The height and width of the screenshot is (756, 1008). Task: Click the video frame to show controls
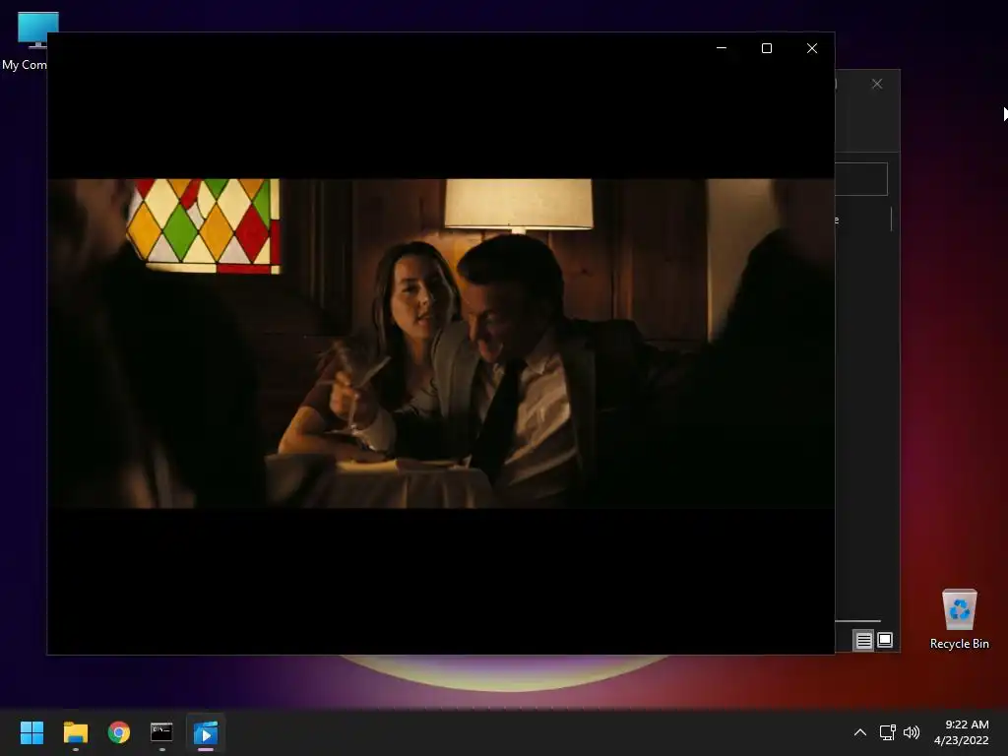coord(441,344)
